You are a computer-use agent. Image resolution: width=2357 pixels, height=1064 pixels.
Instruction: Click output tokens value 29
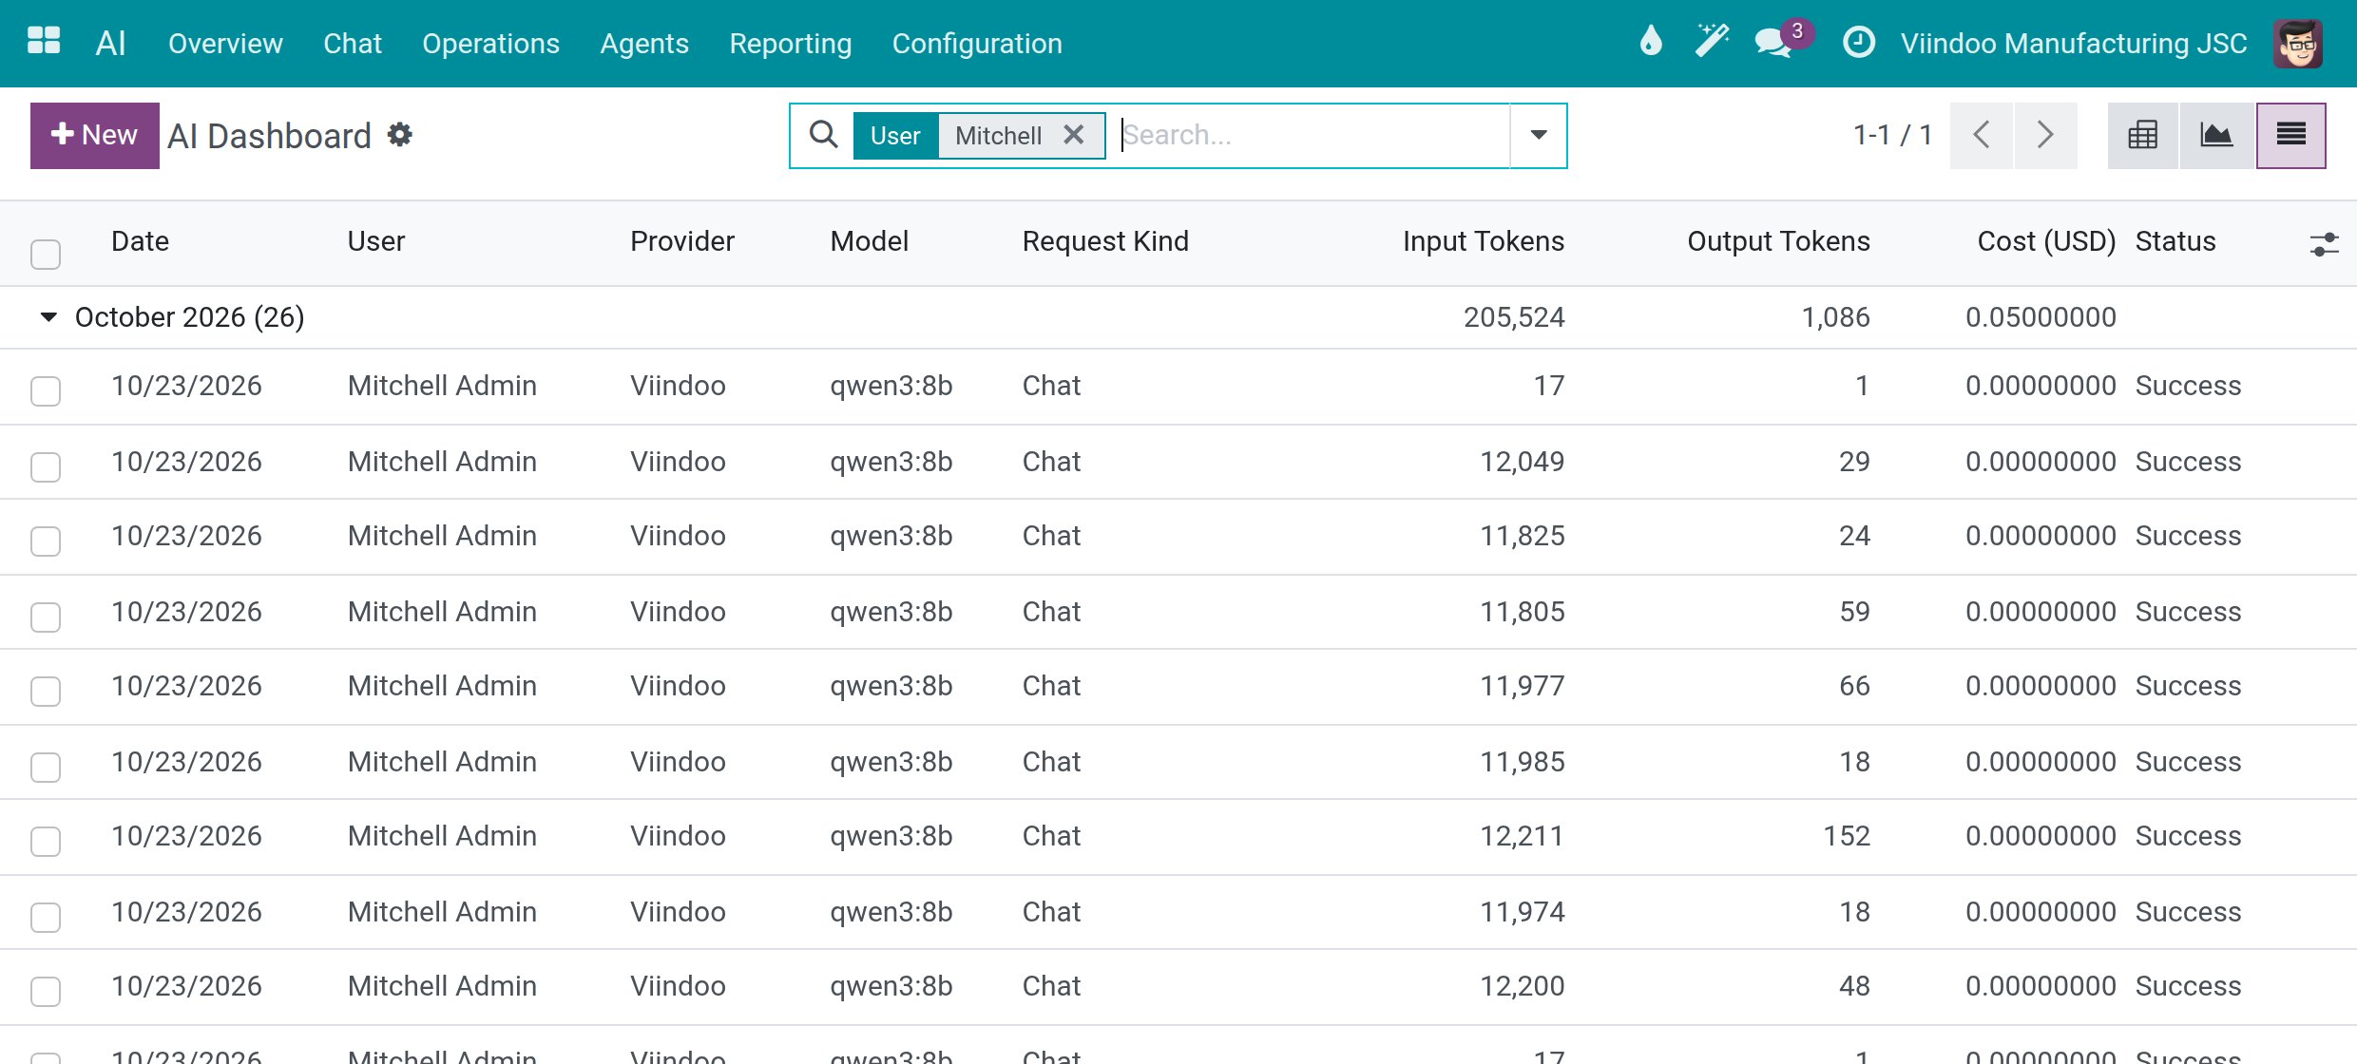tap(1854, 462)
